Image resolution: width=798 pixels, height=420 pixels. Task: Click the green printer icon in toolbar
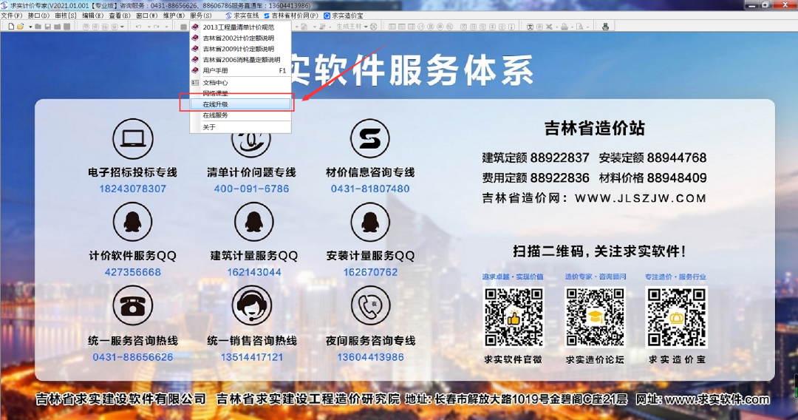pos(605,27)
